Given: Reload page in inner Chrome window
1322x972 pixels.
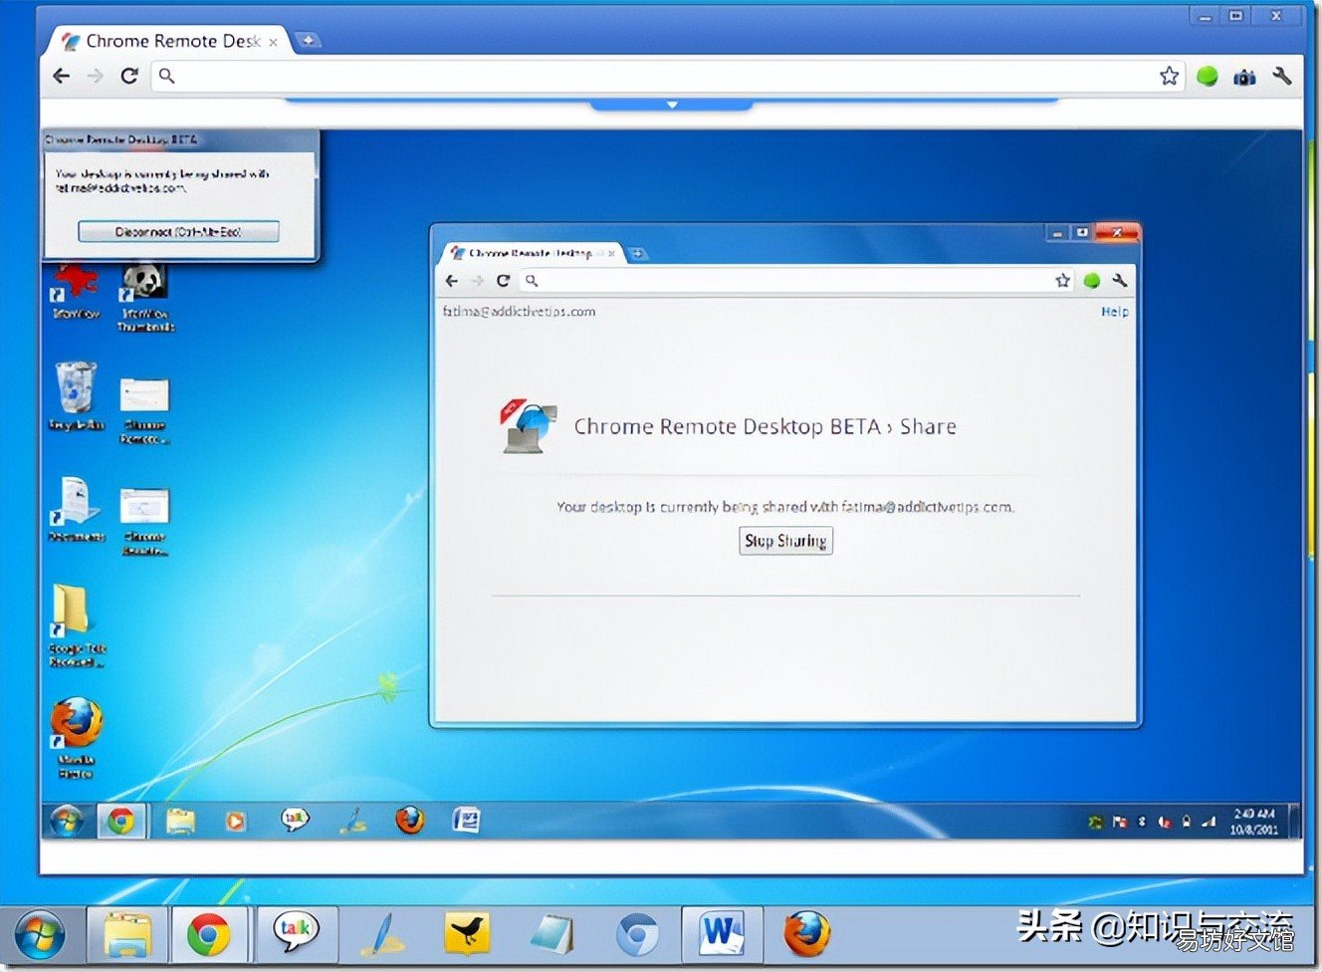Looking at the screenshot, I should point(503,281).
